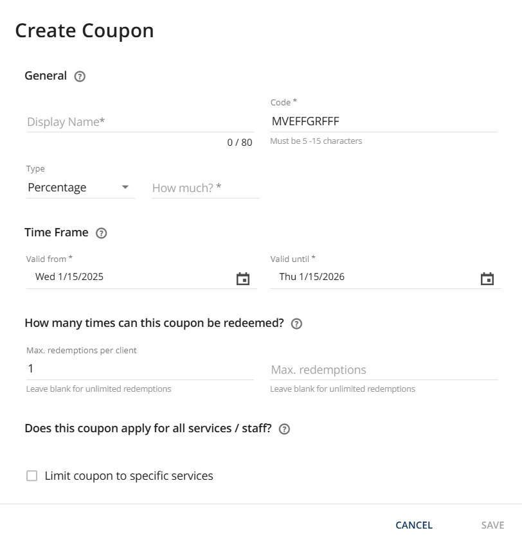Open the Valid until calendar picker
Image resolution: width=522 pixels, height=544 pixels.
point(487,279)
